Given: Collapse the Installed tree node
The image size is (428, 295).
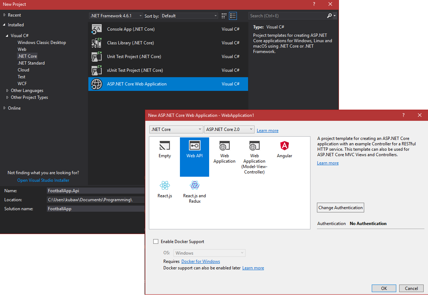Looking at the screenshot, I should (x=4, y=25).
